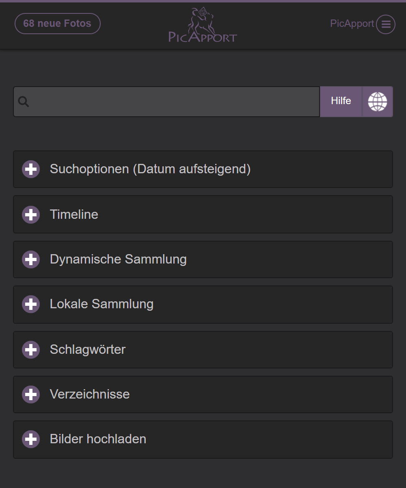Screen dimensions: 406x488
Task: Open the Dynamische Sammlung panel
Action: coord(118,259)
